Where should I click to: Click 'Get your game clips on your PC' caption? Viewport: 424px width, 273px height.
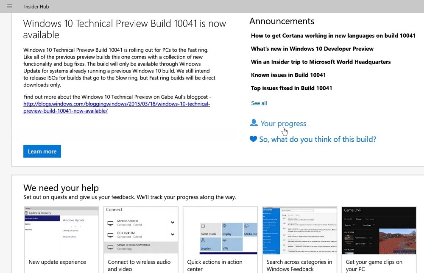(x=374, y=265)
